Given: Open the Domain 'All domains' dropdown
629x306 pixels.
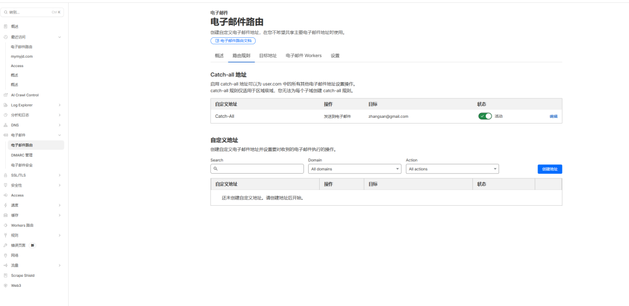Looking at the screenshot, I should pos(354,169).
